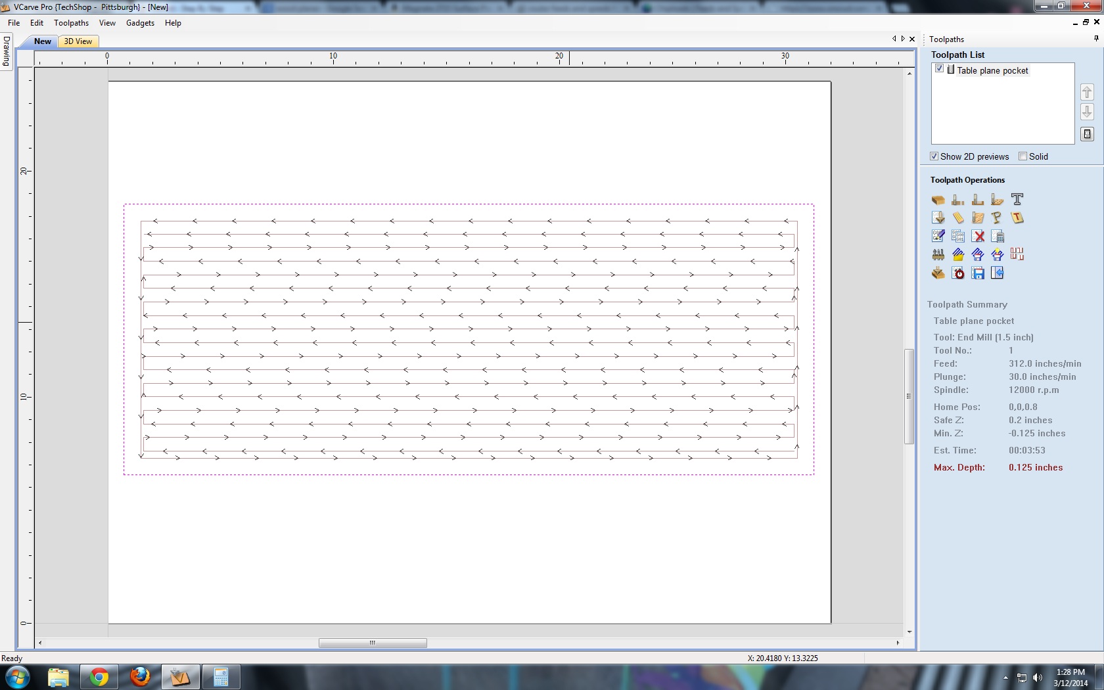Open the Tool Database

coord(938,254)
